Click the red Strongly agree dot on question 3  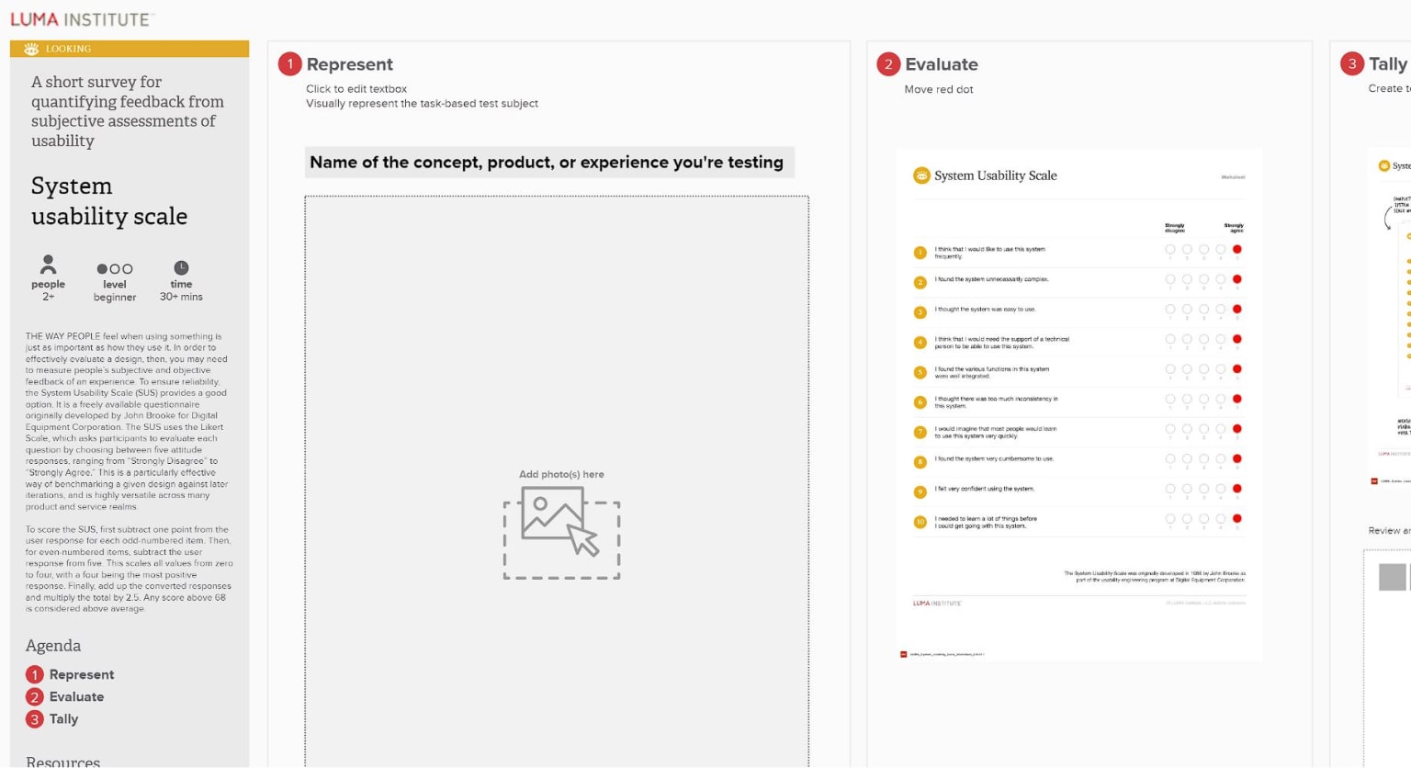[1237, 310]
